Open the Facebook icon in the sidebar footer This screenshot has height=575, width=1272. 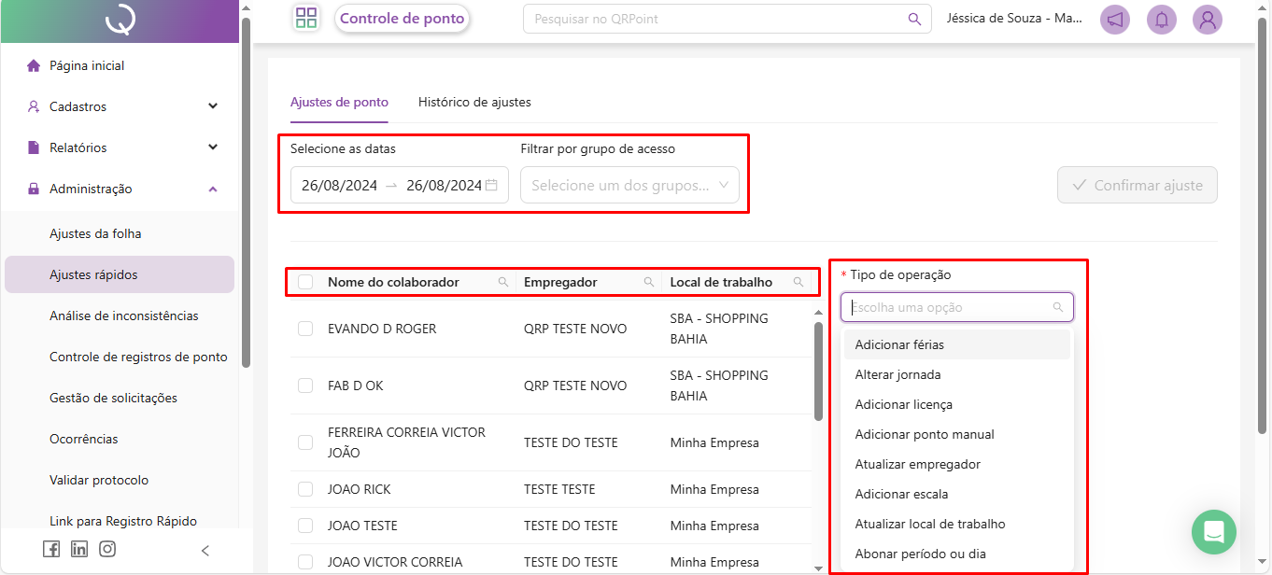(51, 549)
